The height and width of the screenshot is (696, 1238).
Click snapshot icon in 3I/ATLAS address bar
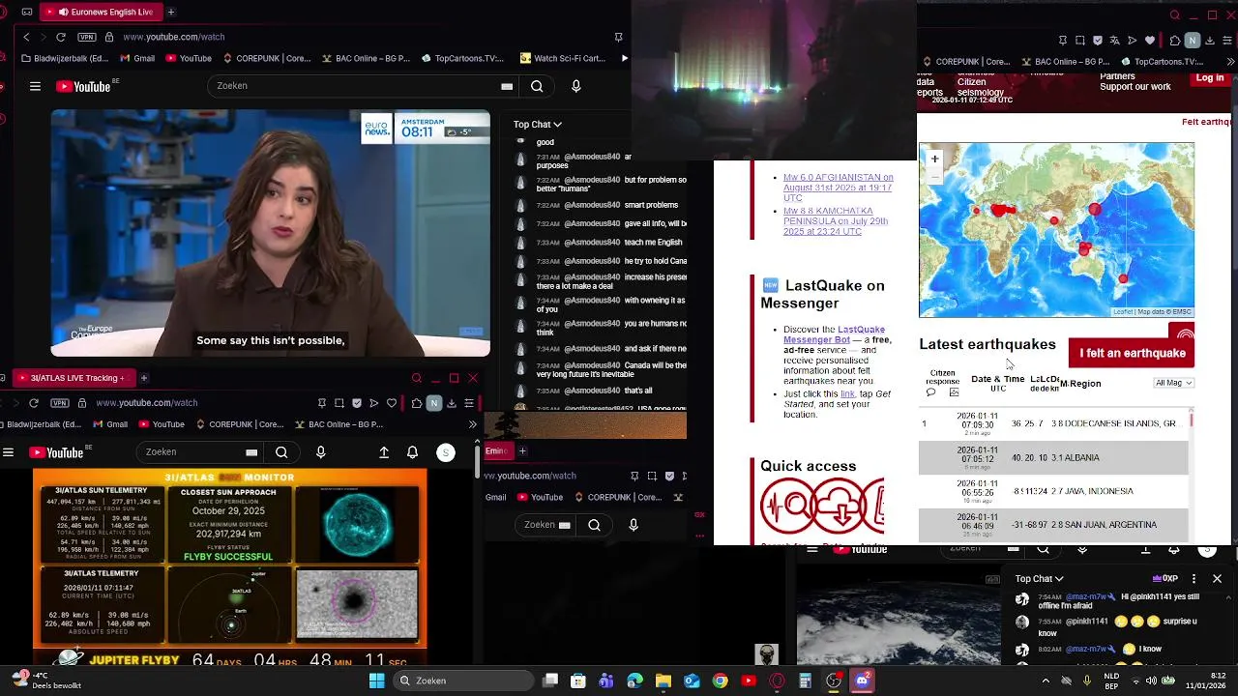339,403
